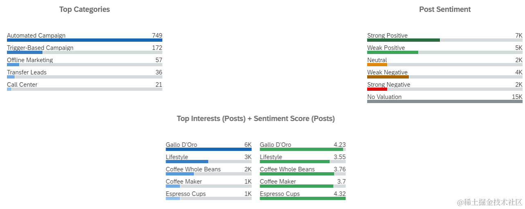This screenshot has width=525, height=209.
Task: Click the Post Sentiment chart title
Action: point(445,9)
